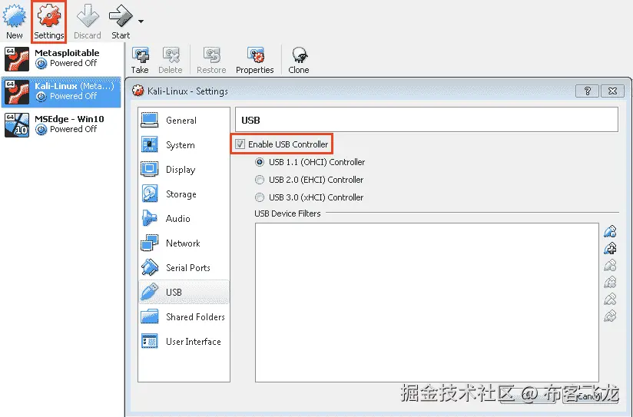The image size is (633, 417).
Task: Click the Delete snapshot icon
Action: point(171,55)
